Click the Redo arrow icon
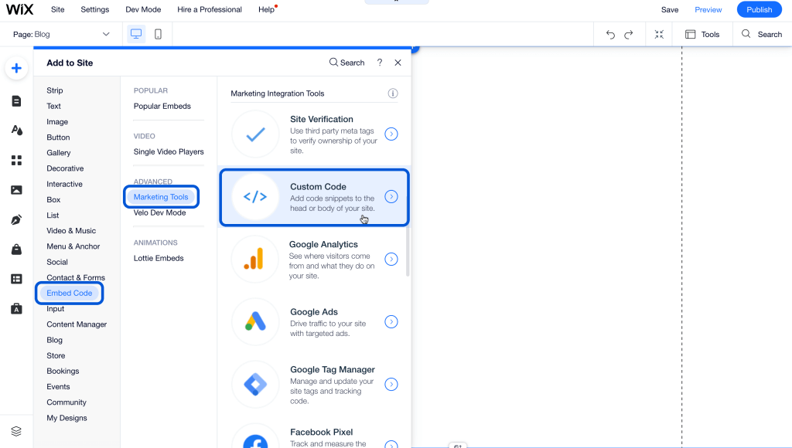 (x=629, y=34)
